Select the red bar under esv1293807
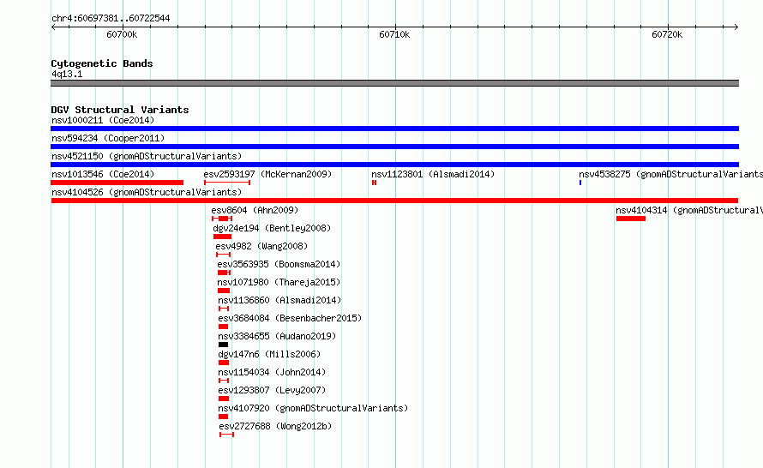763x468 pixels. click(x=224, y=399)
